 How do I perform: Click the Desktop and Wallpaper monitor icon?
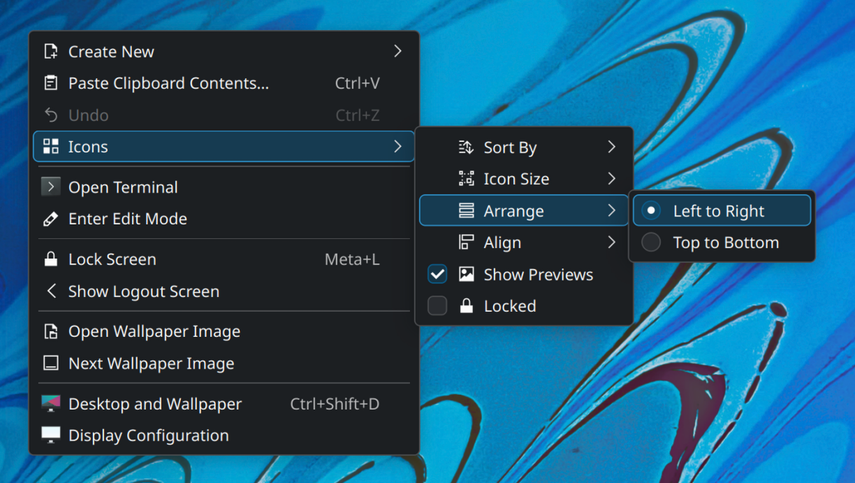(x=50, y=403)
